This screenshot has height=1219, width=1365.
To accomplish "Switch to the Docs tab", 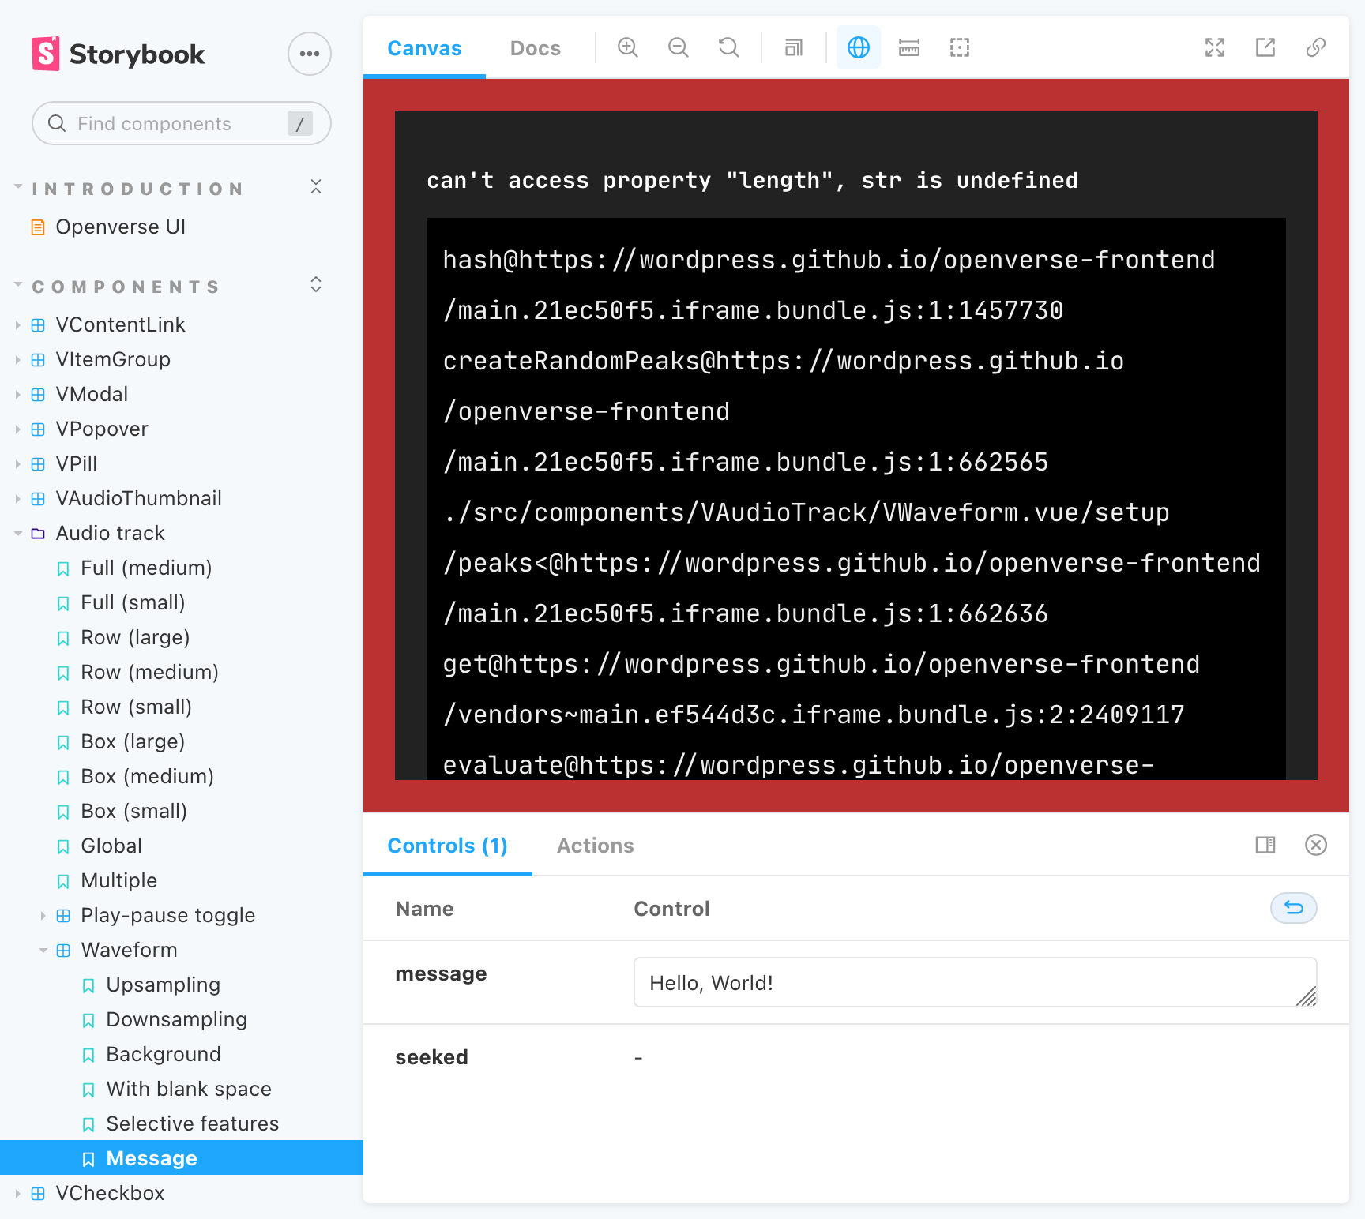I will [x=536, y=48].
